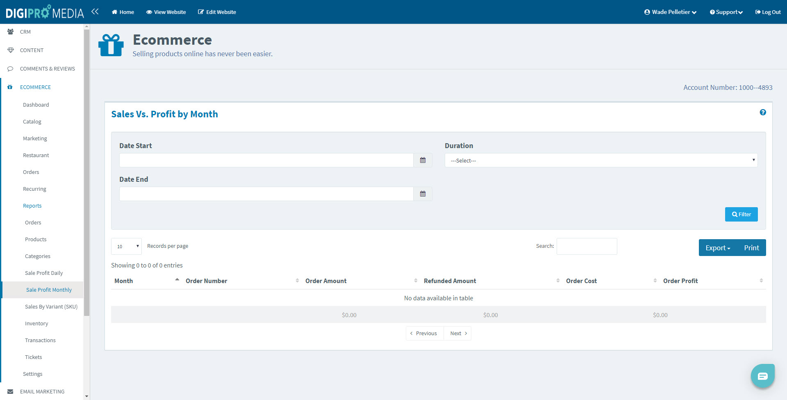
Task: Open Date End calendar picker
Action: click(423, 194)
